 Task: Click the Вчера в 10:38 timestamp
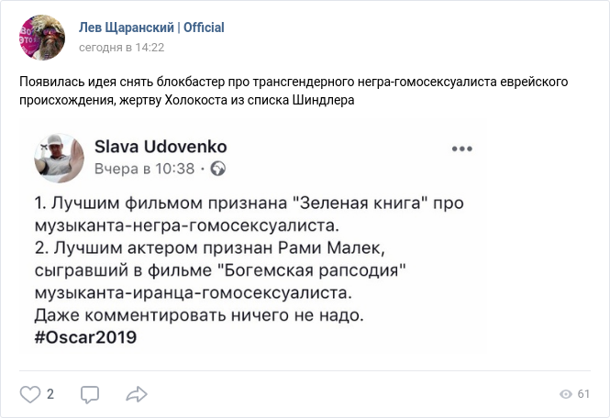click(145, 169)
